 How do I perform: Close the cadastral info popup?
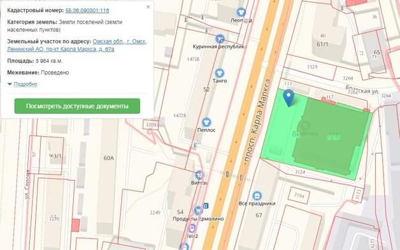click(x=148, y=7)
